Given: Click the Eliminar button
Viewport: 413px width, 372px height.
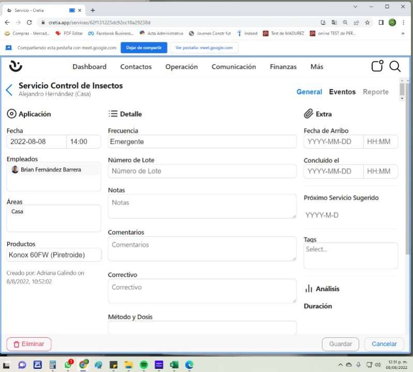Looking at the screenshot, I should click(29, 344).
